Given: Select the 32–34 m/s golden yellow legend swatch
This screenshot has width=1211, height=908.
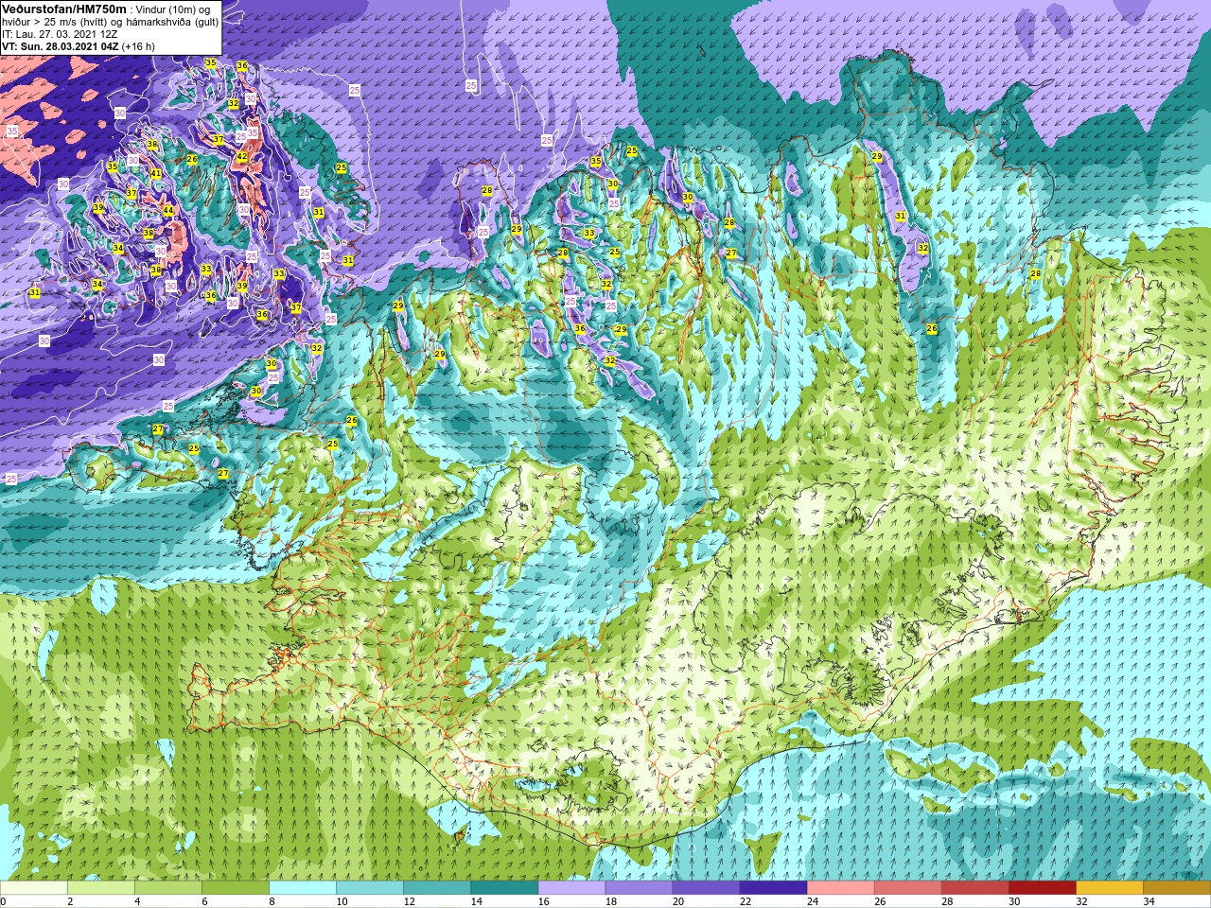Looking at the screenshot, I should click(x=1109, y=888).
